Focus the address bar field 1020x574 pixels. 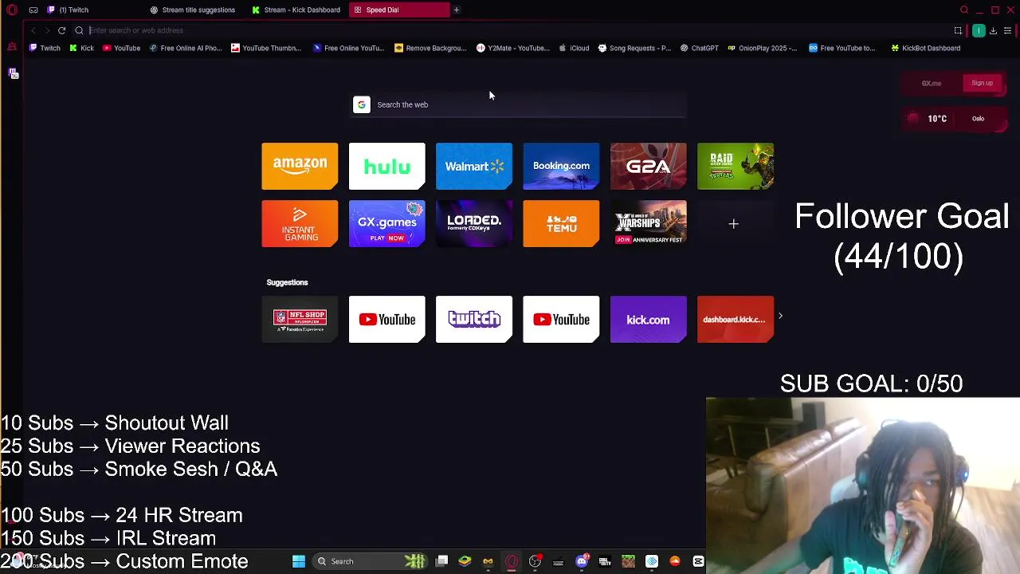(x=510, y=30)
